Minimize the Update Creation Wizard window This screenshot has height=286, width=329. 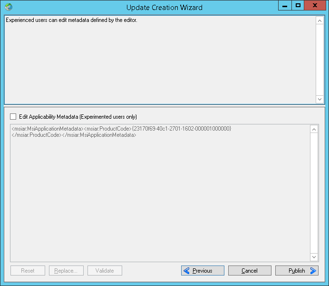pos(285,5)
